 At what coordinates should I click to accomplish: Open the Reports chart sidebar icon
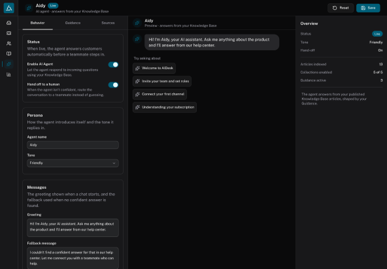point(9,74)
